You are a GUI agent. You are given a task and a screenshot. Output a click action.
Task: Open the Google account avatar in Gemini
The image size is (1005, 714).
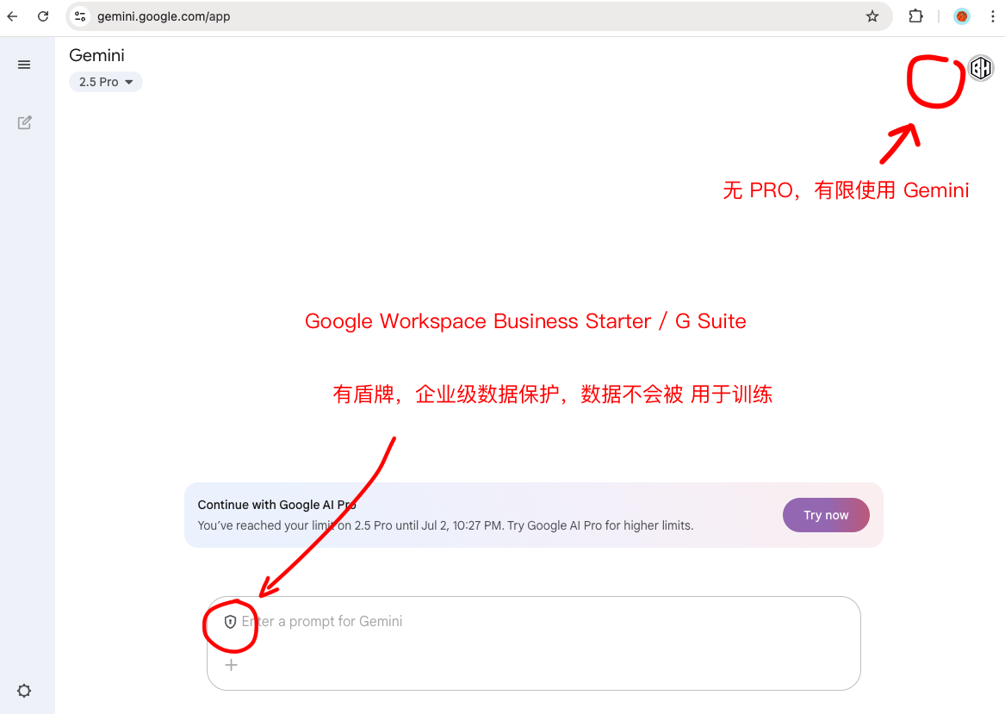coord(981,68)
